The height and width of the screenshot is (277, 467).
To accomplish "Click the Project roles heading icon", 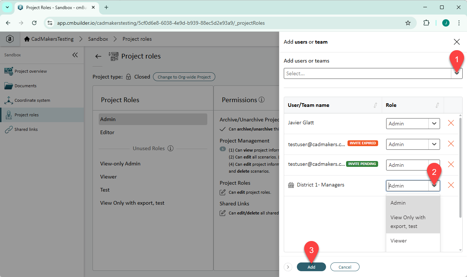I will pos(114,56).
